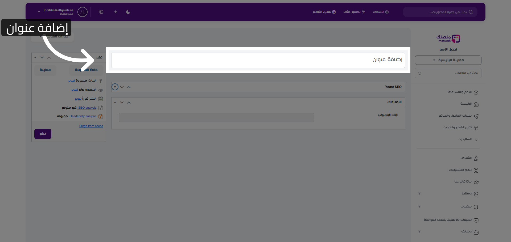Open the ibrahim@altqniah.sa account dropdown
The width and height of the screenshot is (511, 242).
point(39,12)
